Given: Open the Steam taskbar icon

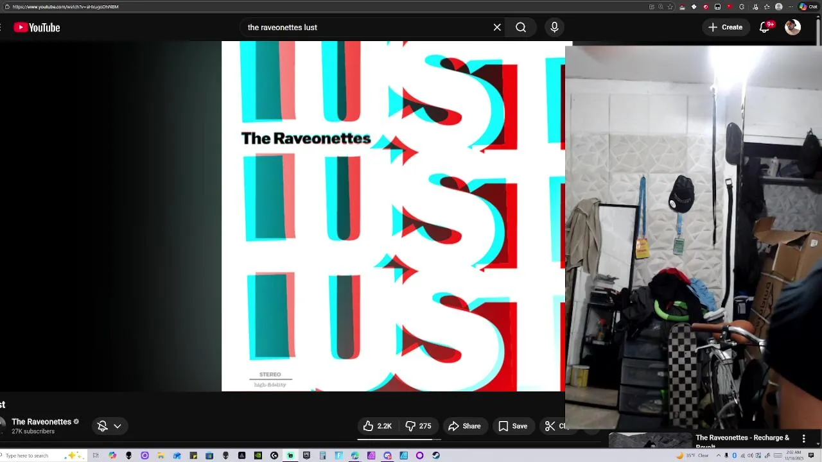Looking at the screenshot, I should point(436,456).
